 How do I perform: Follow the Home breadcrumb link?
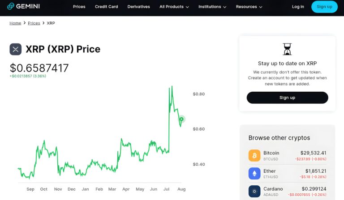tap(15, 23)
